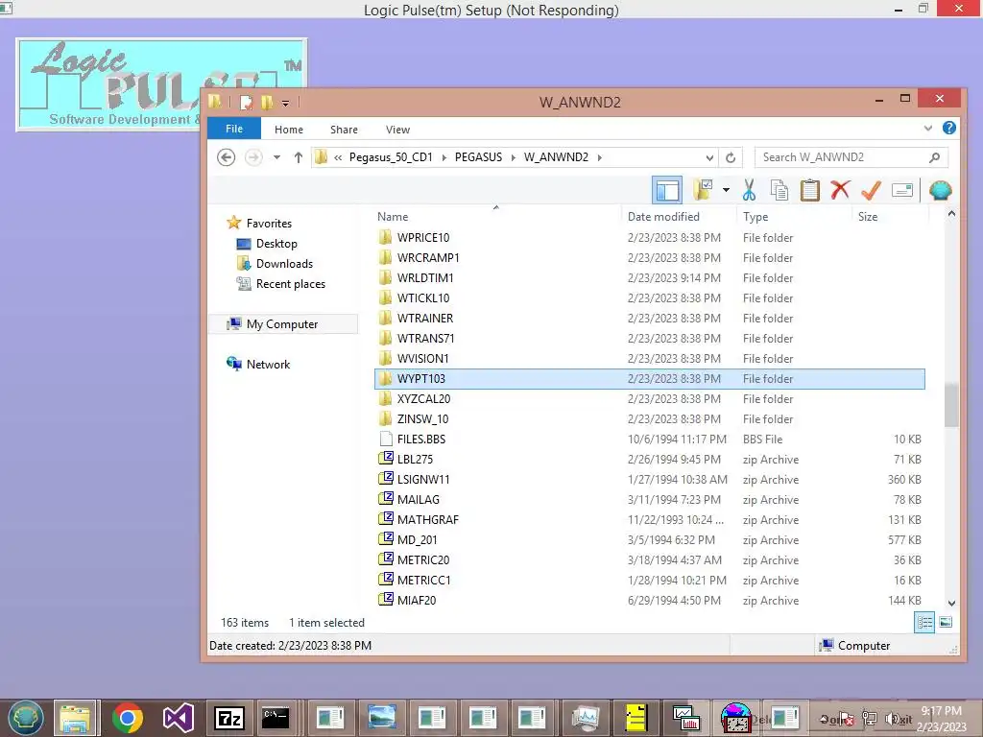Click the Back navigation arrow

[x=227, y=157]
